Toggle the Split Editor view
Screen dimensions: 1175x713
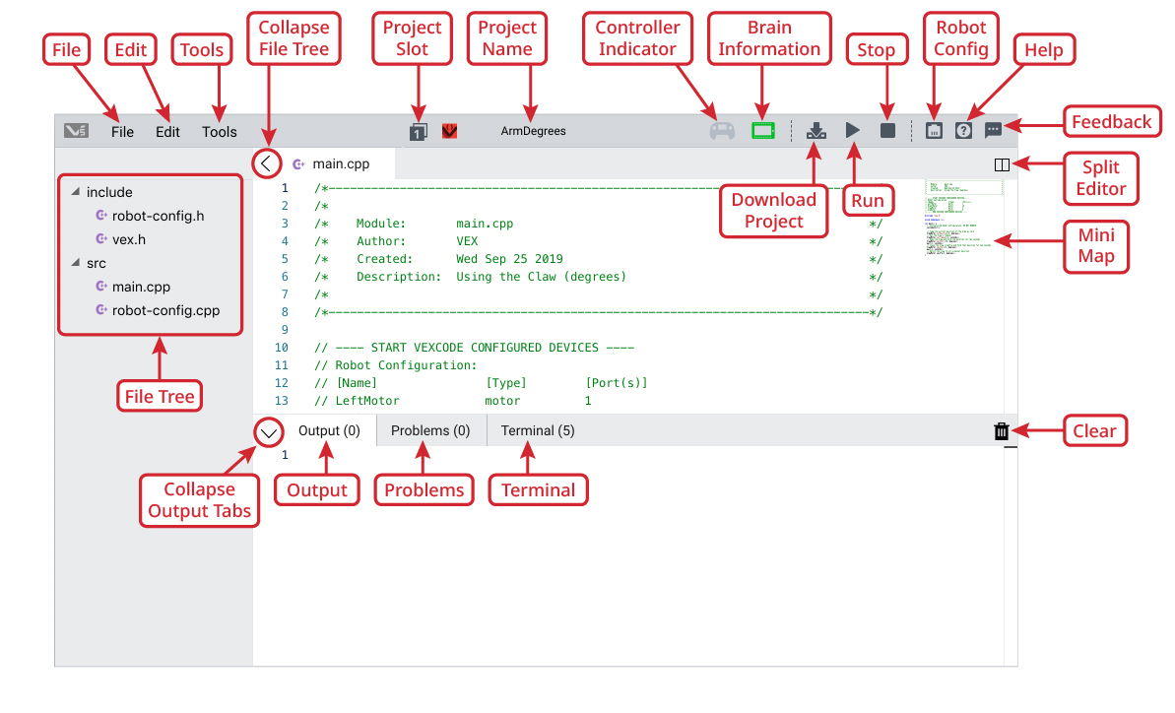click(1001, 163)
